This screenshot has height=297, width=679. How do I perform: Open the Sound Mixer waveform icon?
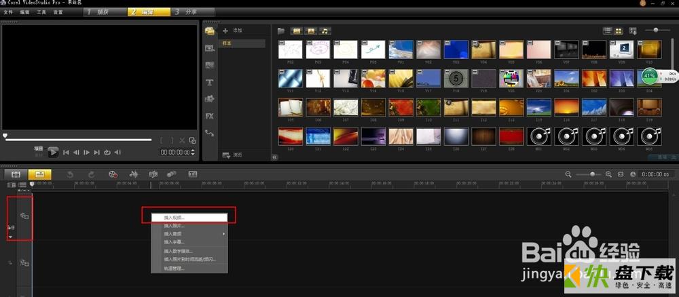tap(134, 174)
